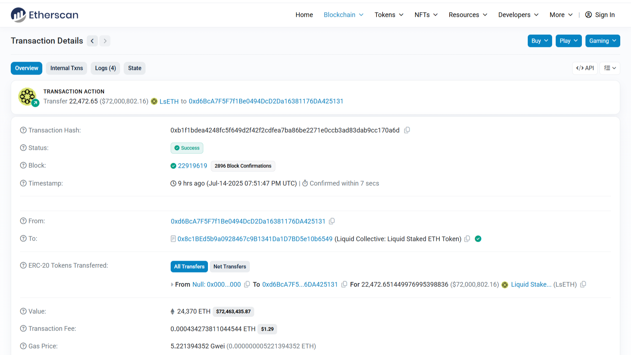The height and width of the screenshot is (355, 631).
Task: Click the Etherscan logo
Action: point(44,15)
